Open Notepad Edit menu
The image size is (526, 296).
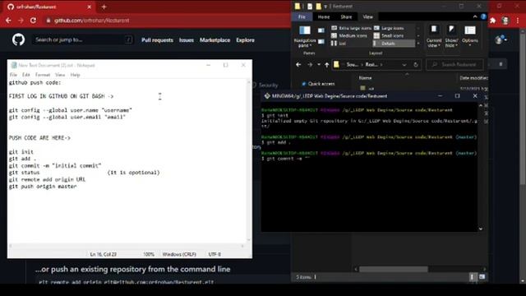(26, 75)
